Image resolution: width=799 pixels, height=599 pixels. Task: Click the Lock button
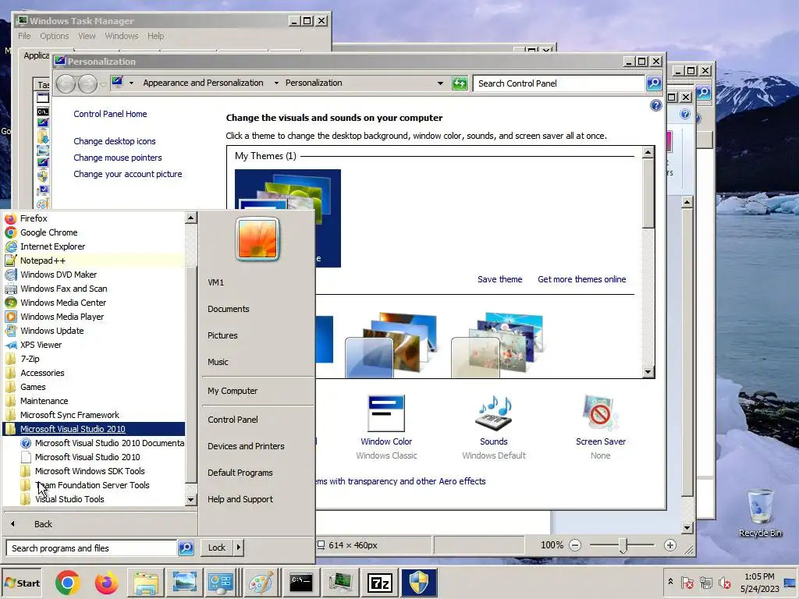(217, 548)
